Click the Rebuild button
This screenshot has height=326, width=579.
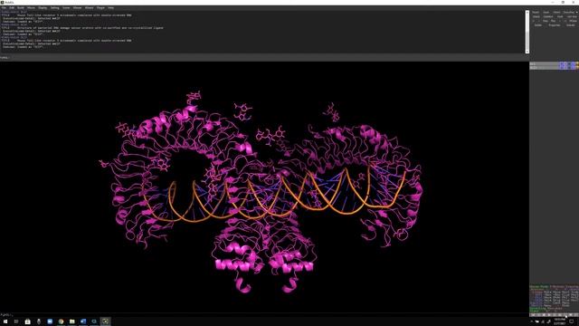click(571, 25)
